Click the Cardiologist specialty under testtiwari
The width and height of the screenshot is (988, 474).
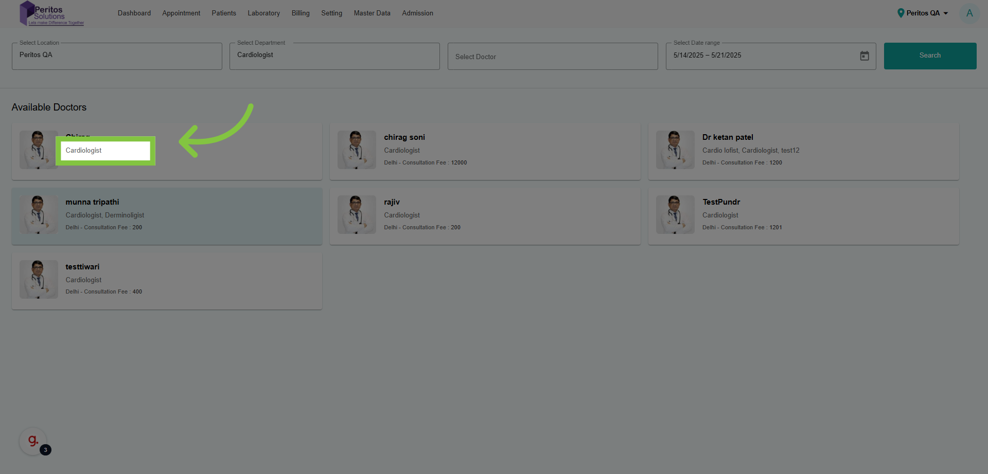point(83,280)
